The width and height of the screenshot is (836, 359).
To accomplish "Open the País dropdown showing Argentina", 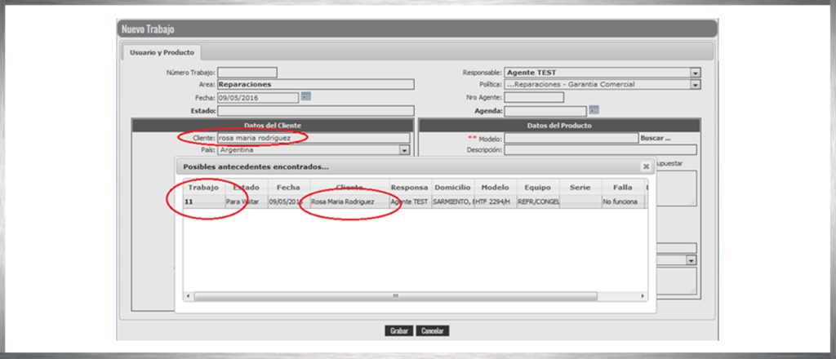I will coord(404,150).
